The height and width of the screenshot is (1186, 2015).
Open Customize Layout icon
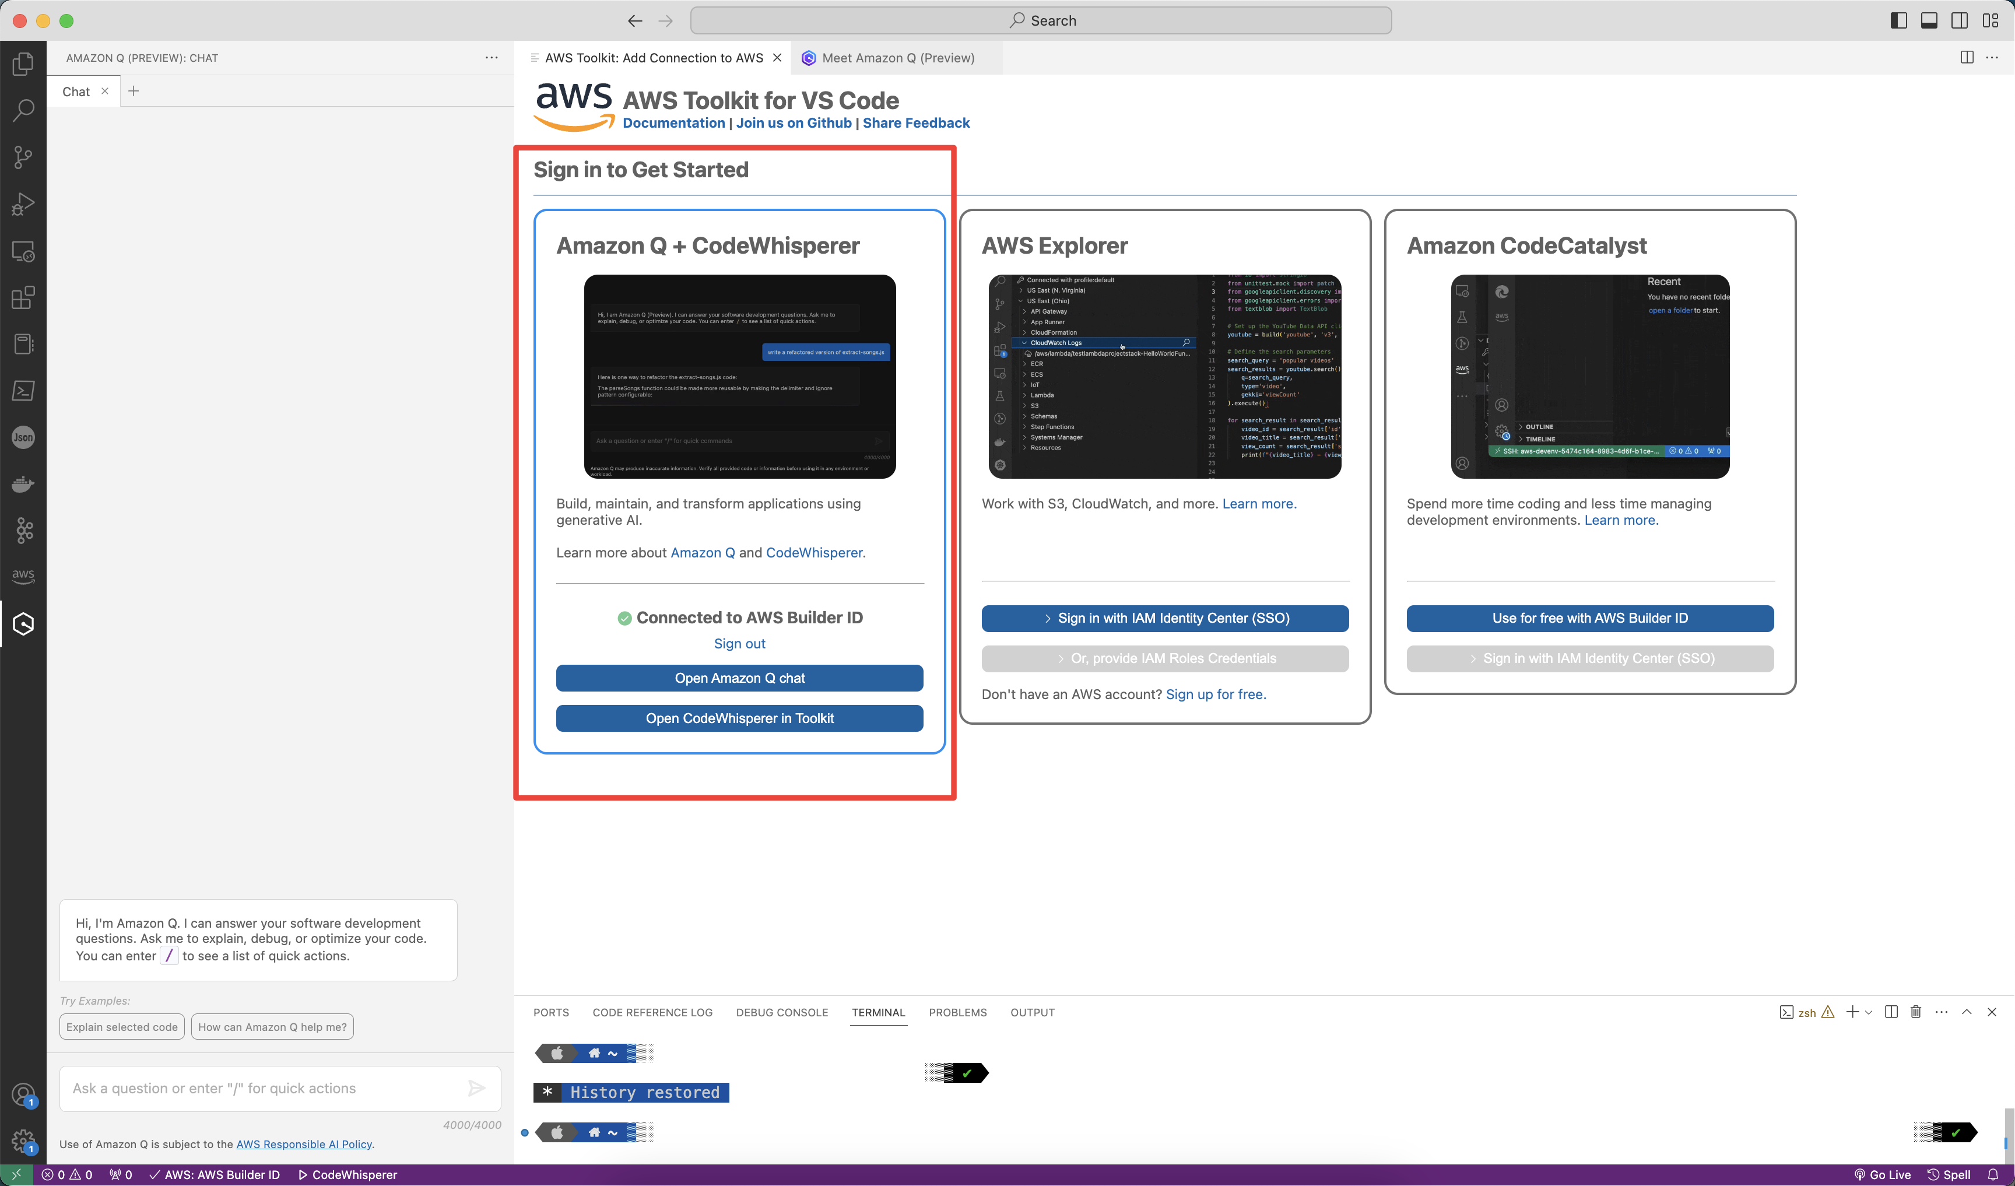[1990, 21]
